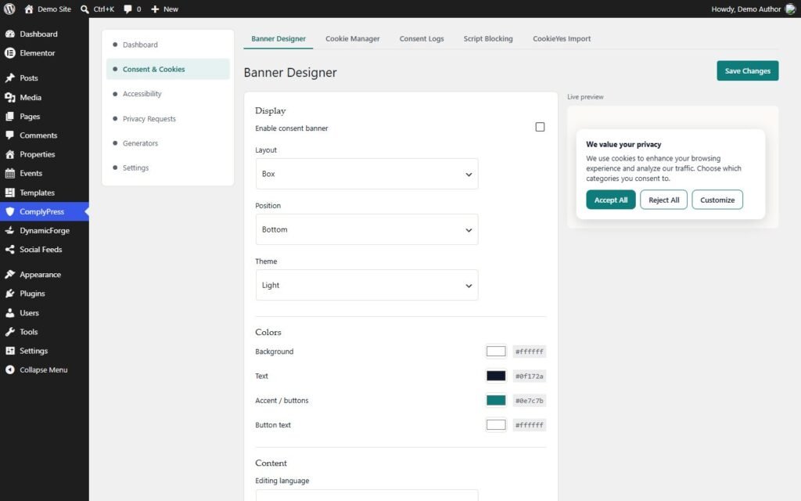Click Reject All in live preview
This screenshot has height=501, width=801.
(663, 200)
